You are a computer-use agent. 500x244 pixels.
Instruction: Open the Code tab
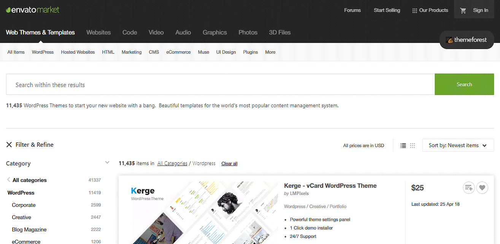click(x=130, y=33)
